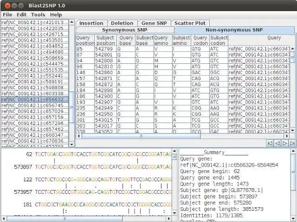
Task: Switch to the Insertion tab
Action: coord(91,23)
